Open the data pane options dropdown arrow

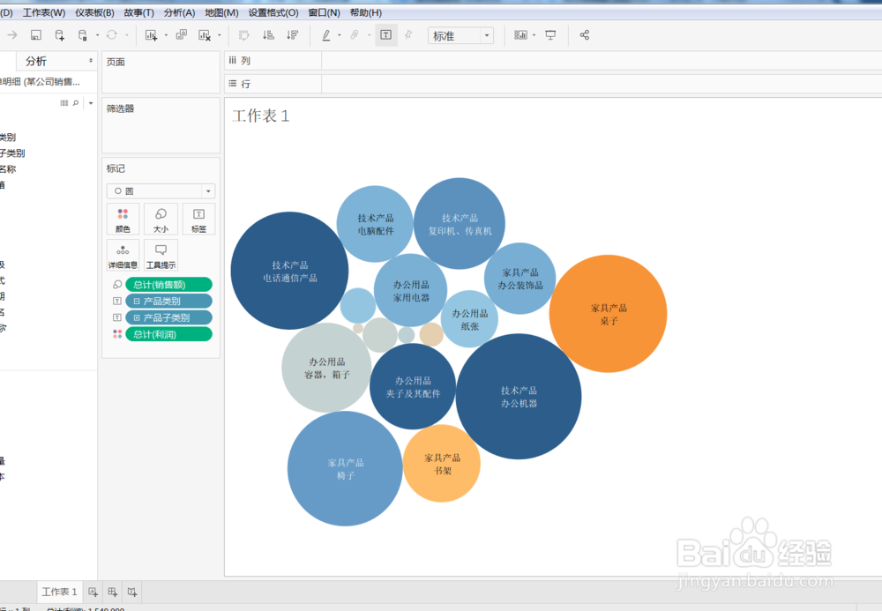tap(91, 103)
